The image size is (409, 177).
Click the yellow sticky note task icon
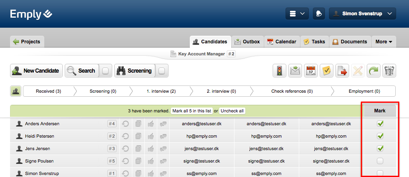[x=327, y=71]
